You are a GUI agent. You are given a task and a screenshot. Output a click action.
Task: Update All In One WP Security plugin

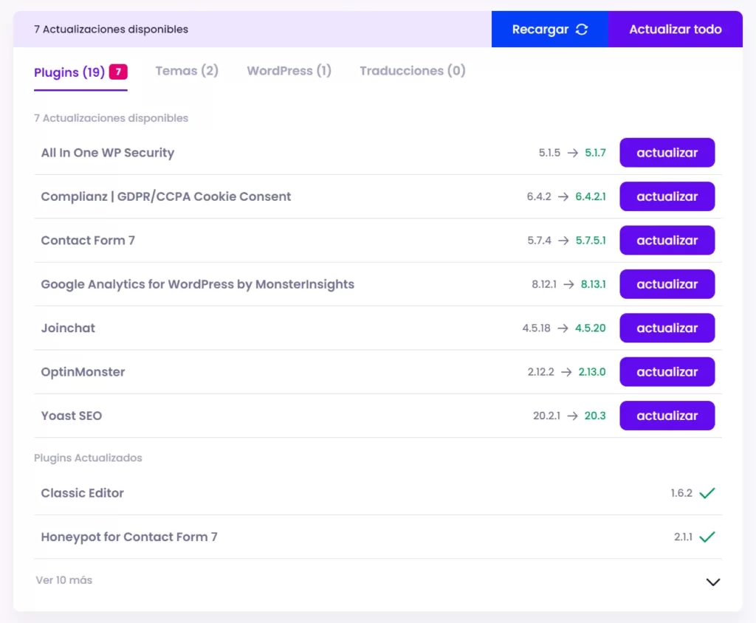(667, 153)
